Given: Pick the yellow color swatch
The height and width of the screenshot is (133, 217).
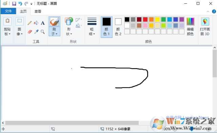Looking at the screenshot, I should [x=157, y=19].
